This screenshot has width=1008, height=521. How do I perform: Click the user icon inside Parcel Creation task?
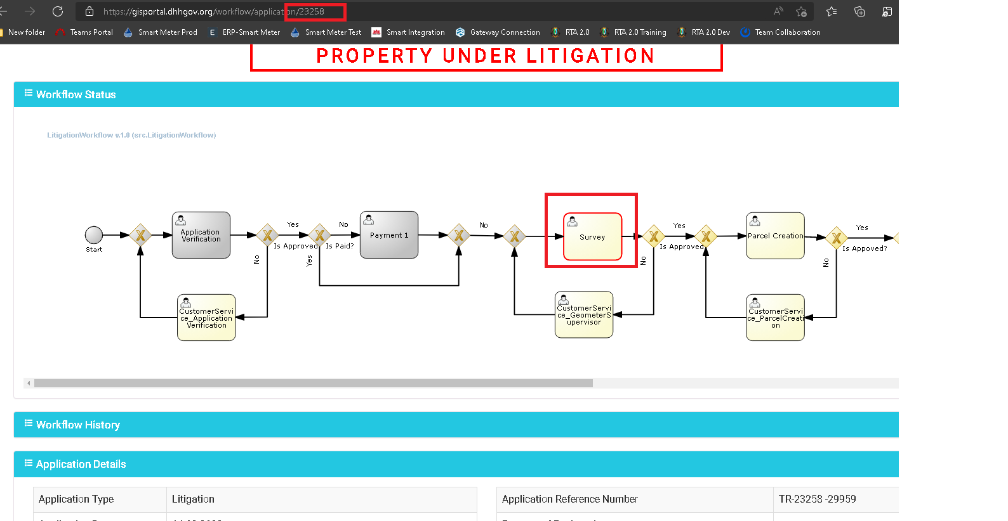pos(755,221)
